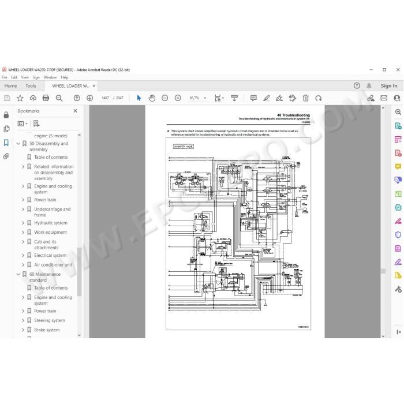Image resolution: width=404 pixels, height=404 pixels.
Task: Click the page number field showing 1487
Action: 106,98
